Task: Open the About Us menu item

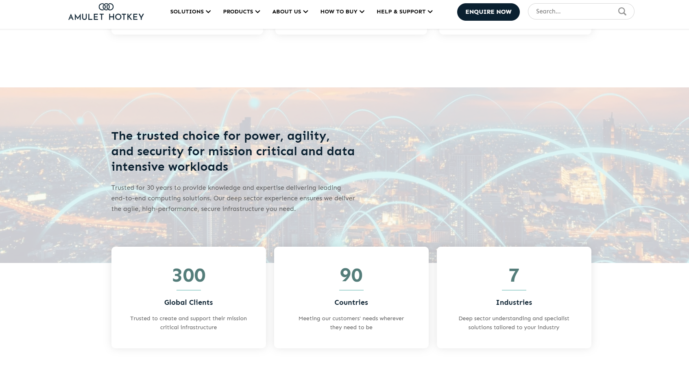Action: point(286,12)
